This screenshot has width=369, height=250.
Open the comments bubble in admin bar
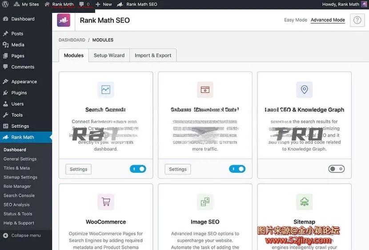84,4
